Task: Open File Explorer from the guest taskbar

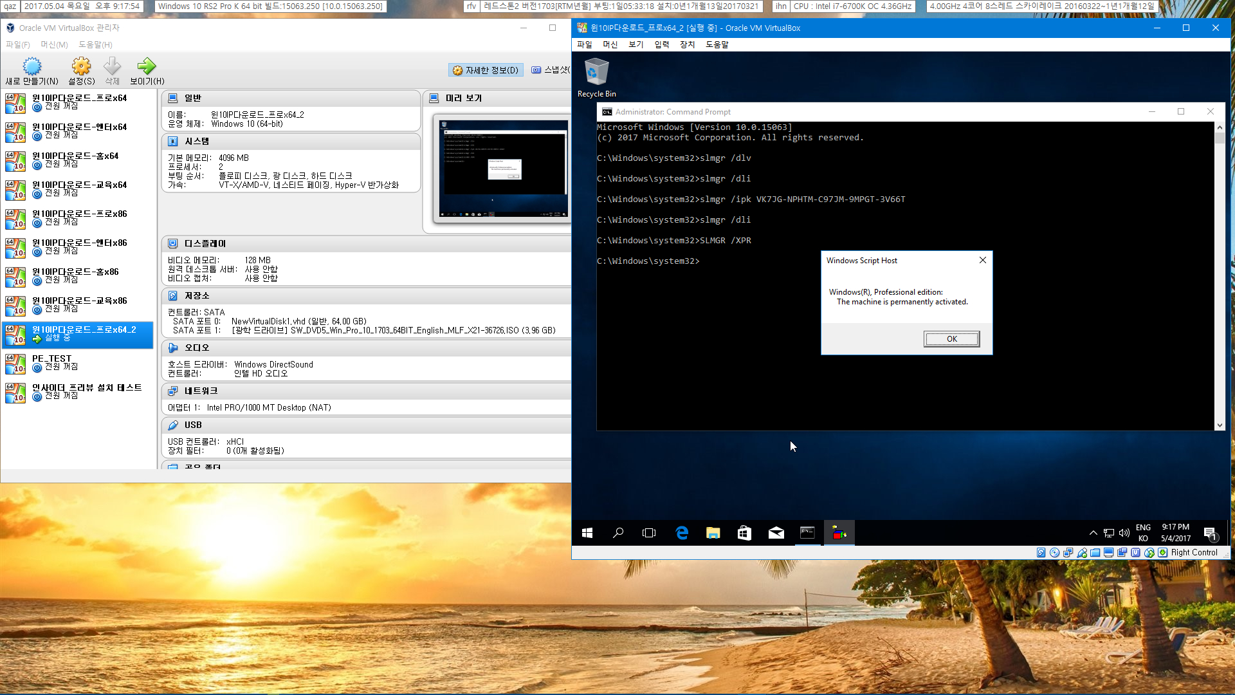Action: coord(713,533)
